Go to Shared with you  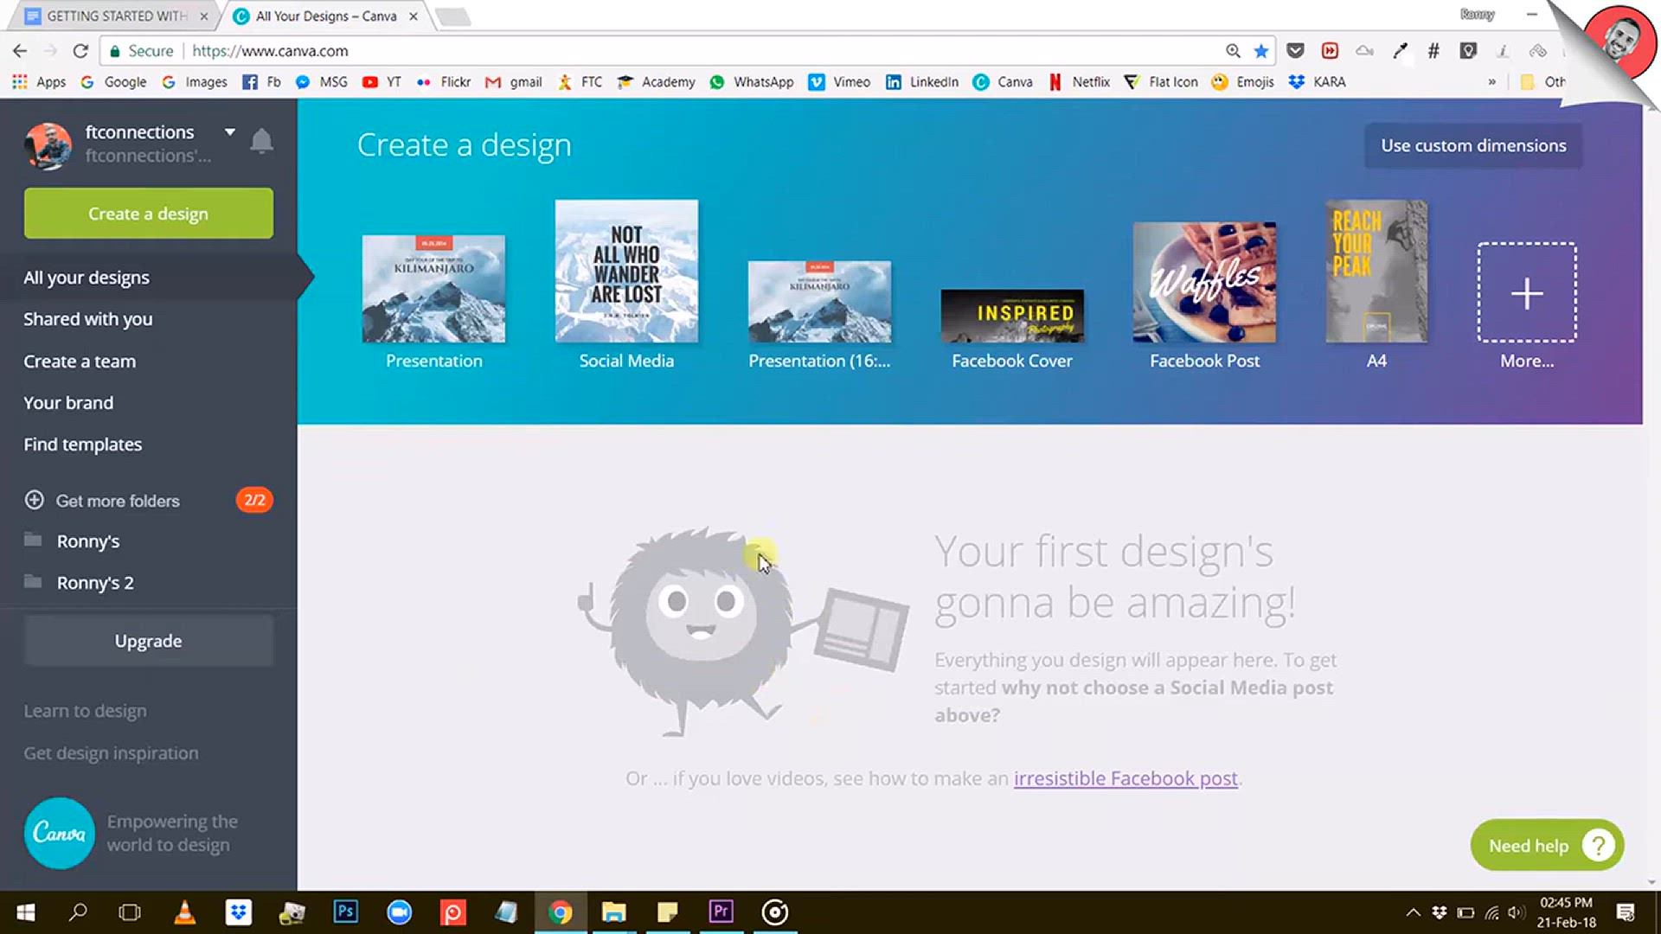pyautogui.click(x=87, y=319)
